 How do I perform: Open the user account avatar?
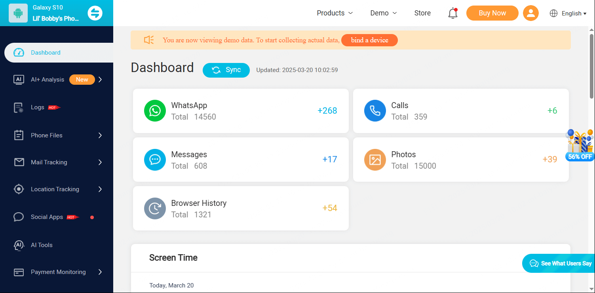pos(531,13)
